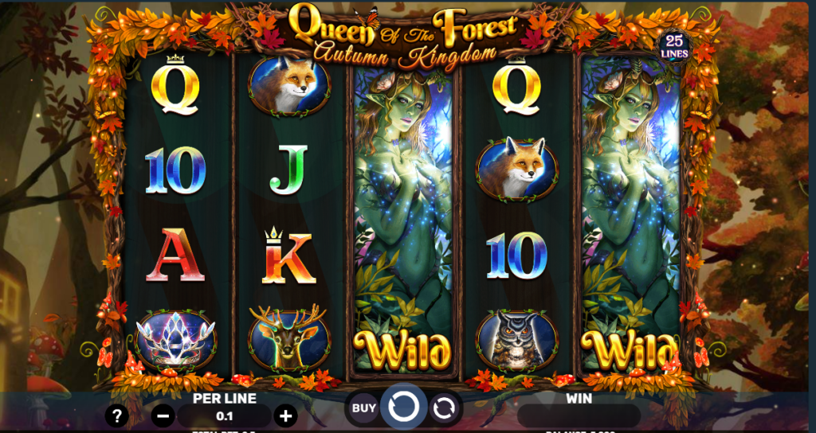Increase per line bet with plus
This screenshot has width=816, height=433.
pyautogui.click(x=286, y=415)
